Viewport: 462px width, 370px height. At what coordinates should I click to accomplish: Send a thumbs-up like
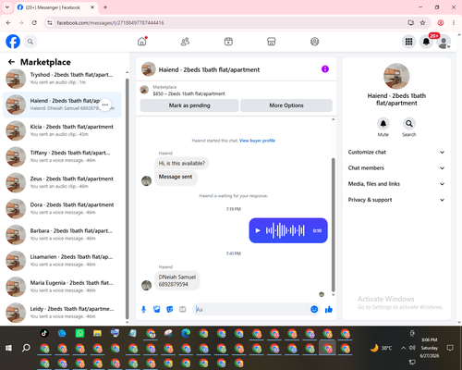coord(329,309)
